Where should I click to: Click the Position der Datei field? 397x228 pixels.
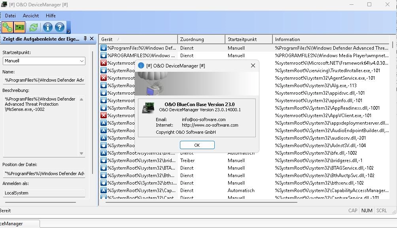click(x=44, y=174)
